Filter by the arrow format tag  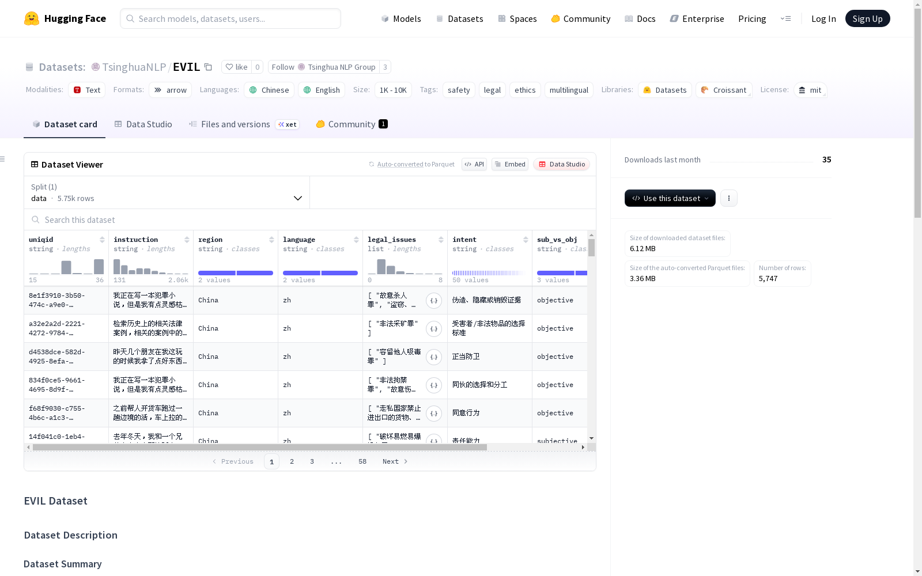(x=171, y=90)
